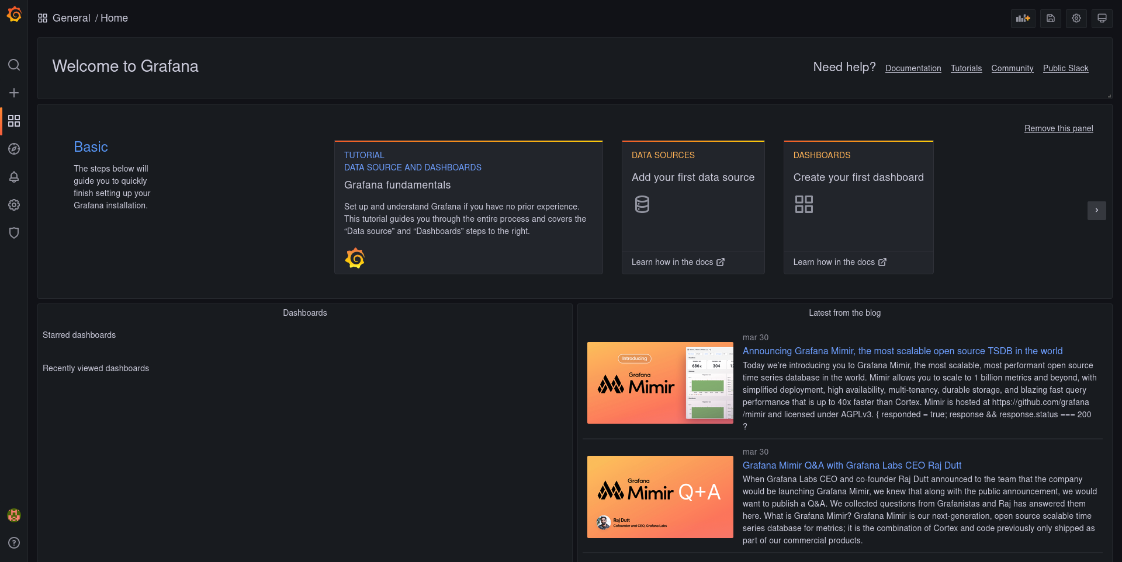Click the Welcome to Grafana heading

tap(125, 66)
